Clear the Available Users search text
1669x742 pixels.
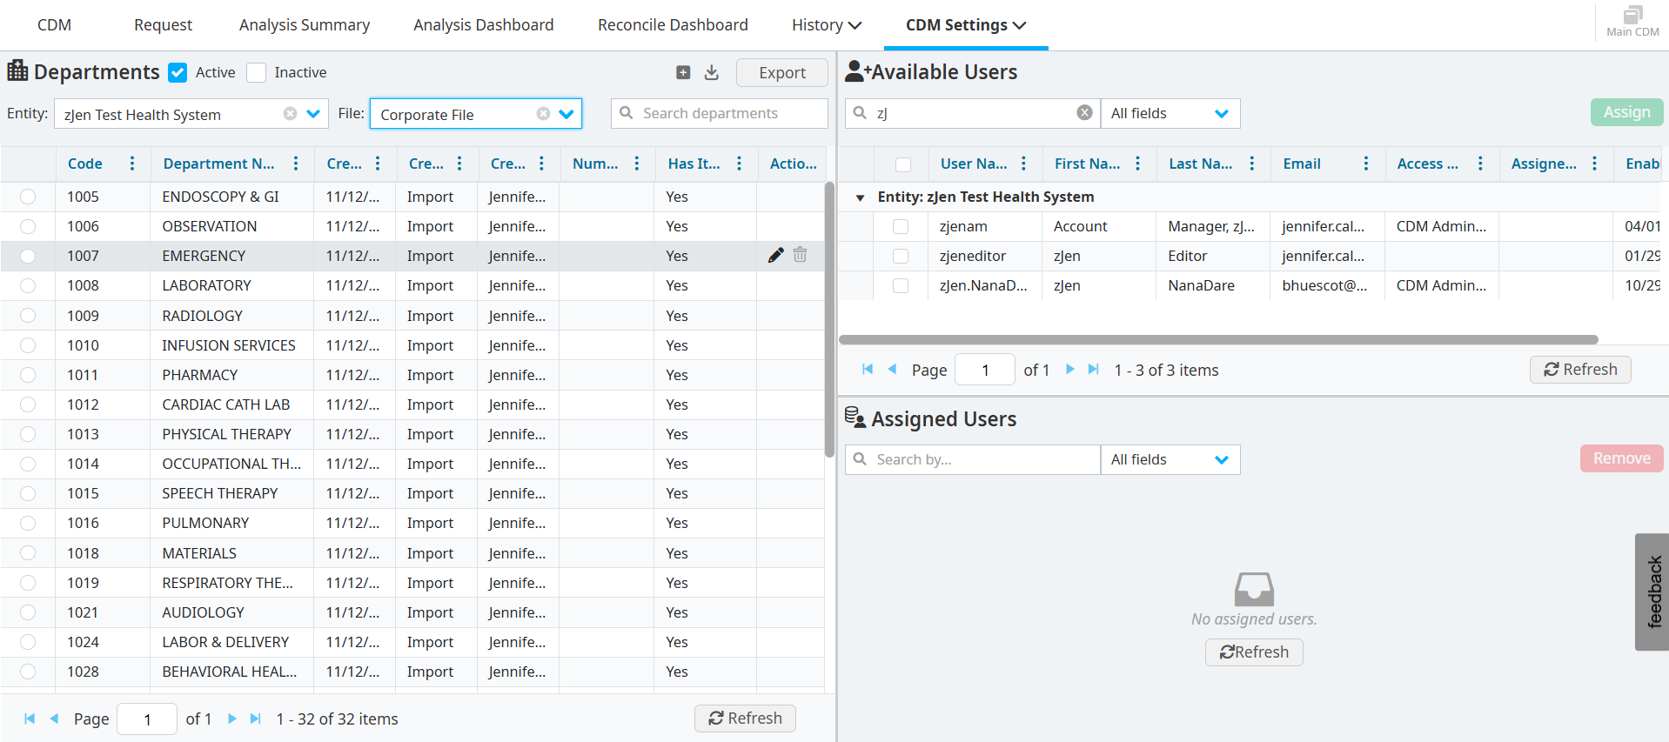(1084, 113)
